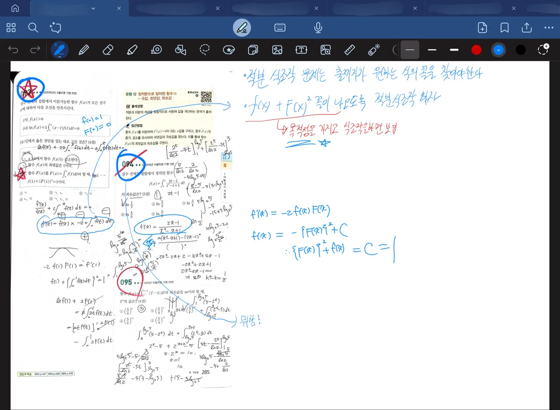Select the text box tool
Viewport: 560px width, 410px height.
[x=301, y=49]
